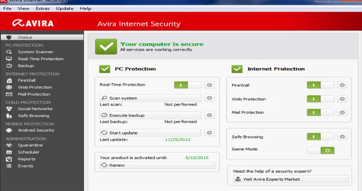Image resolution: width=362 pixels, height=191 pixels.
Task: Click the Scheduler calendar icon
Action: point(9,152)
